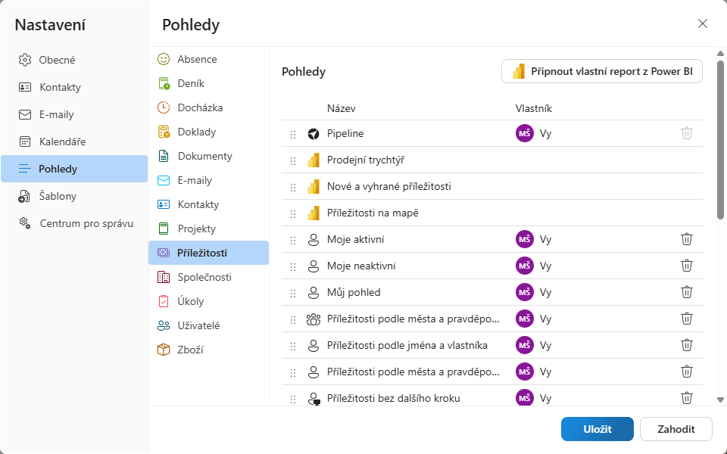Open Centrum pro správu gear icon
The width and height of the screenshot is (727, 454).
(24, 223)
